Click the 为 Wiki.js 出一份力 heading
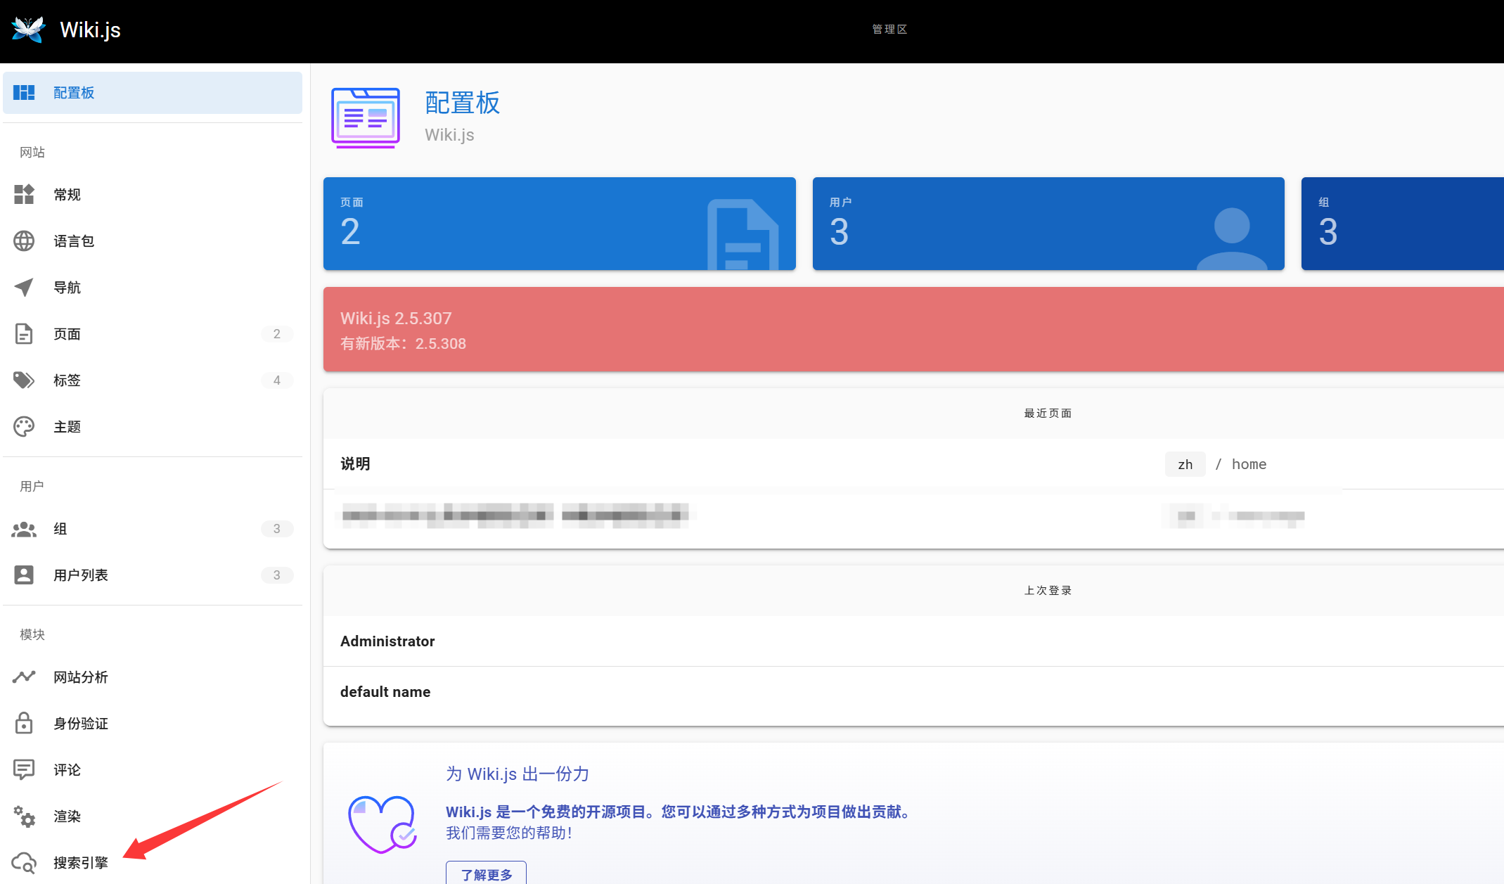The image size is (1504, 884). 518,774
